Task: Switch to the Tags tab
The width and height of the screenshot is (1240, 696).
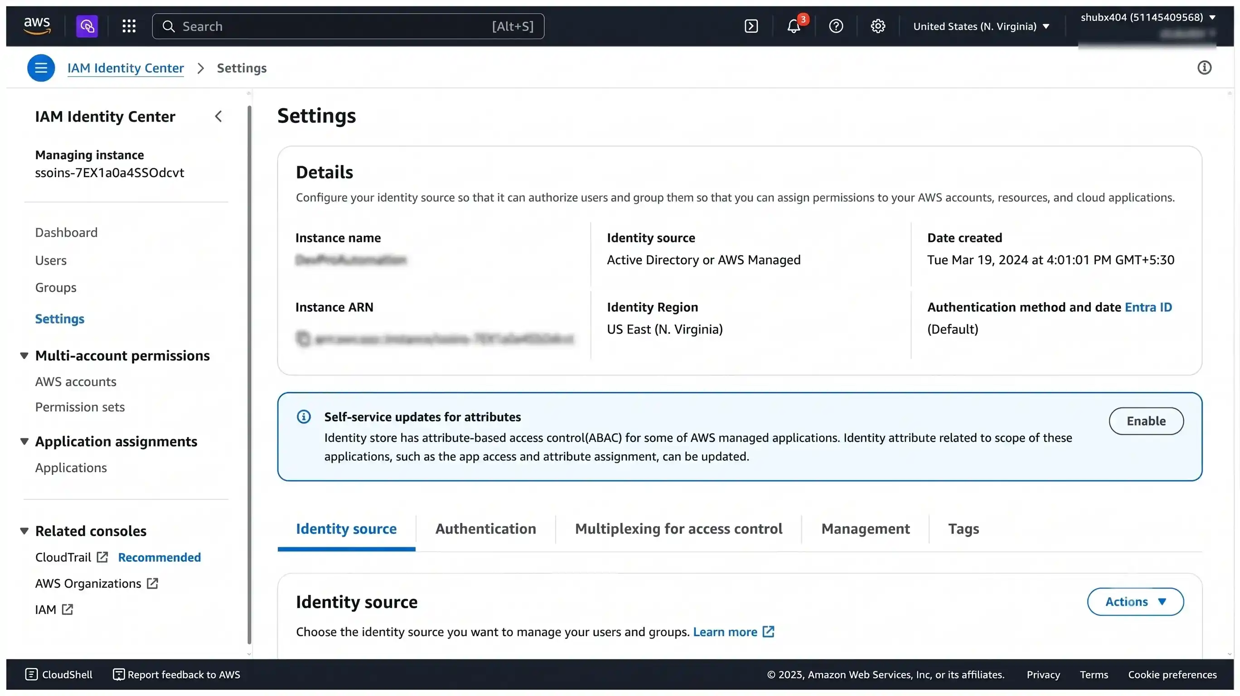Action: click(x=964, y=528)
